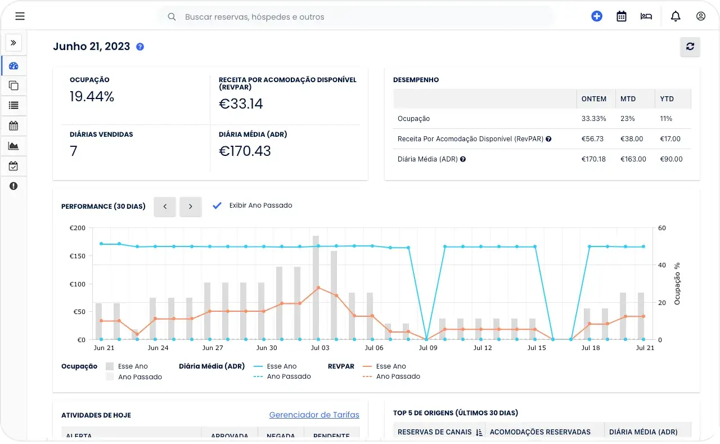Image resolution: width=720 pixels, height=444 pixels.
Task: Toggle ADR Ano Passado legend entry
Action: pyautogui.click(x=282, y=376)
